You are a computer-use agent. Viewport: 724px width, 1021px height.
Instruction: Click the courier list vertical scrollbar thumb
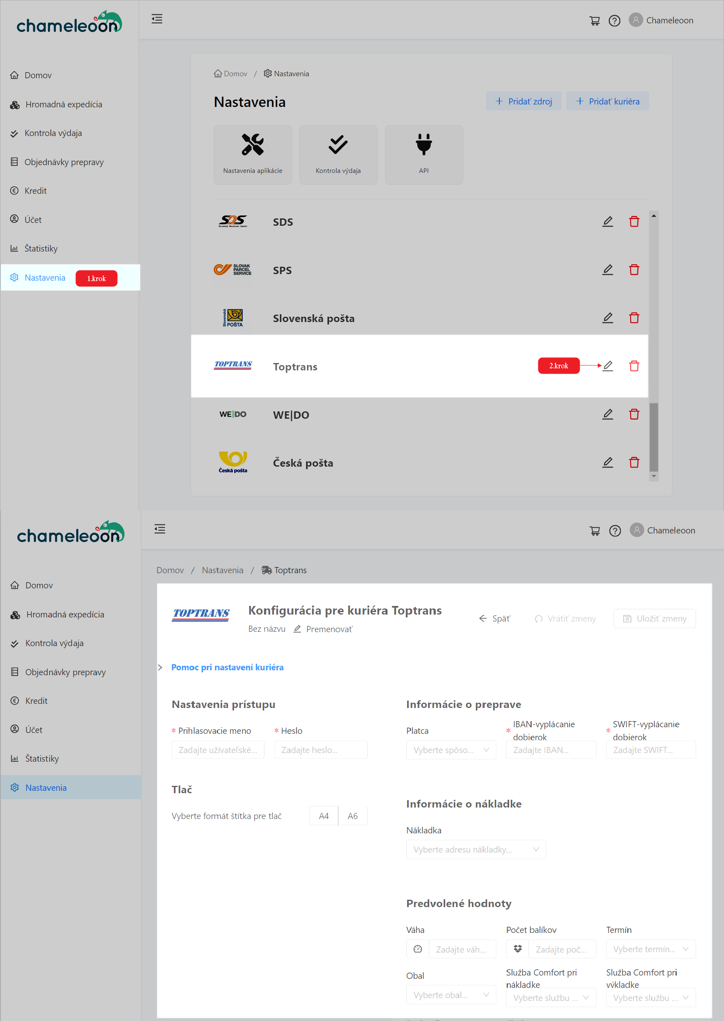coord(654,437)
